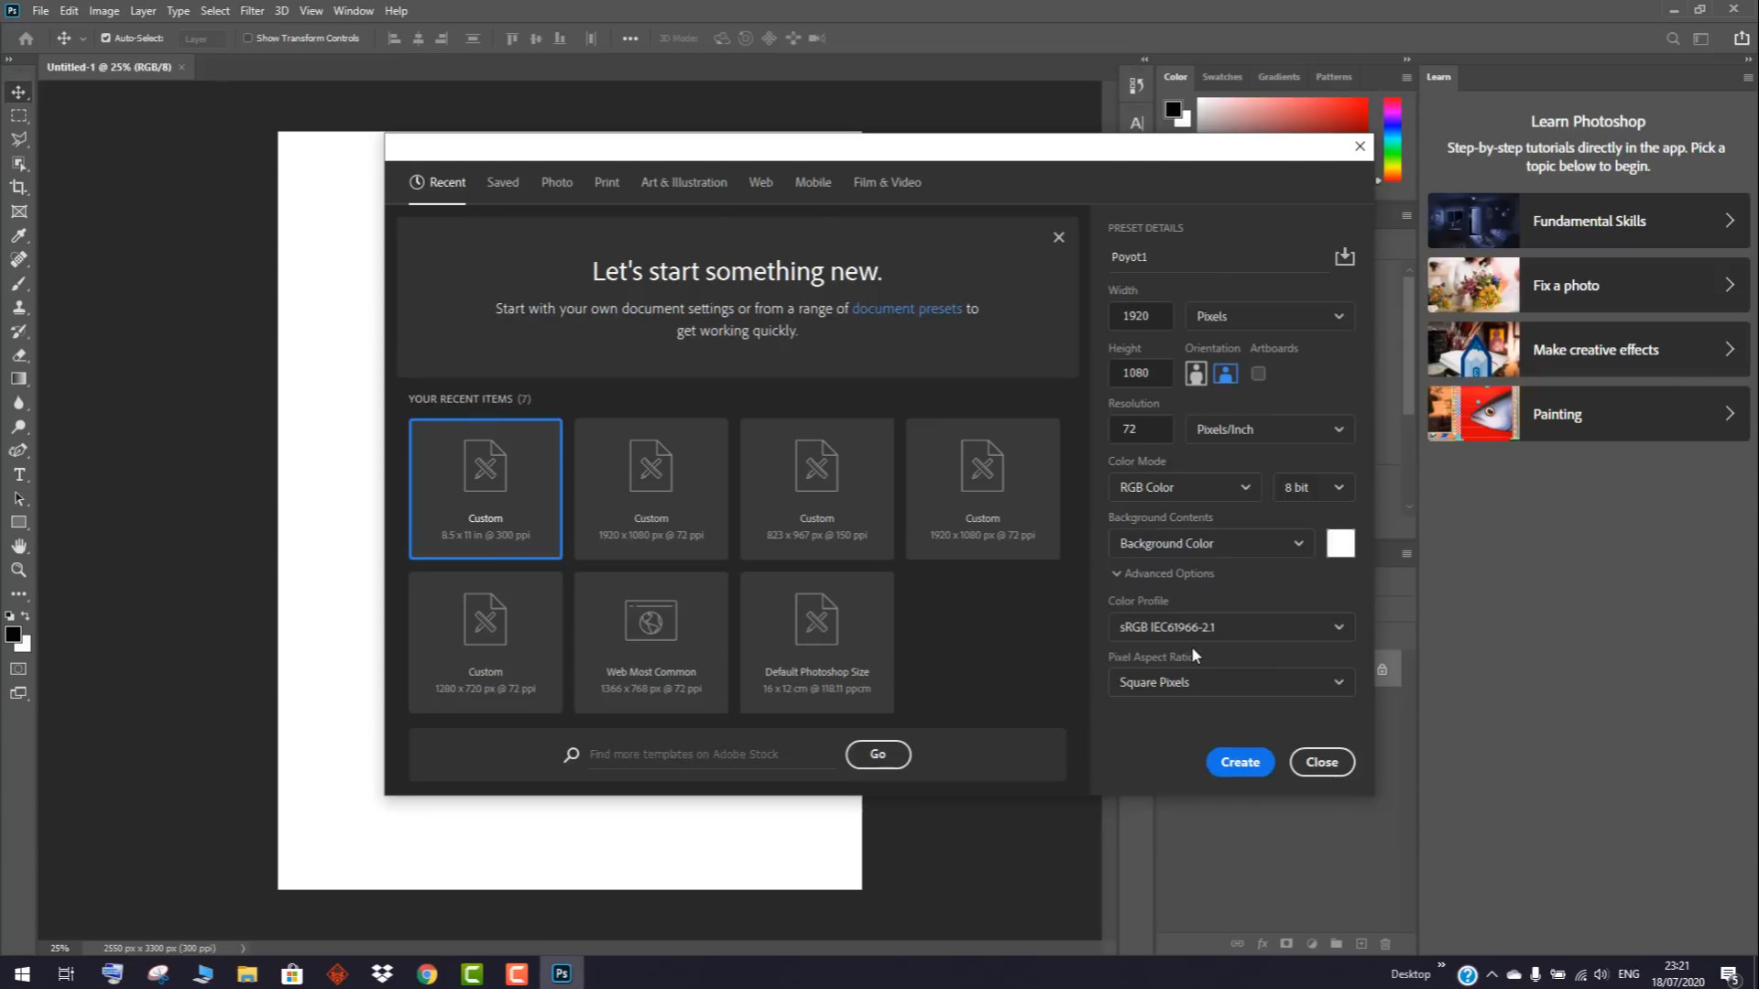Click the Go button for Adobe Stock
This screenshot has width=1759, height=989.
coord(878,755)
